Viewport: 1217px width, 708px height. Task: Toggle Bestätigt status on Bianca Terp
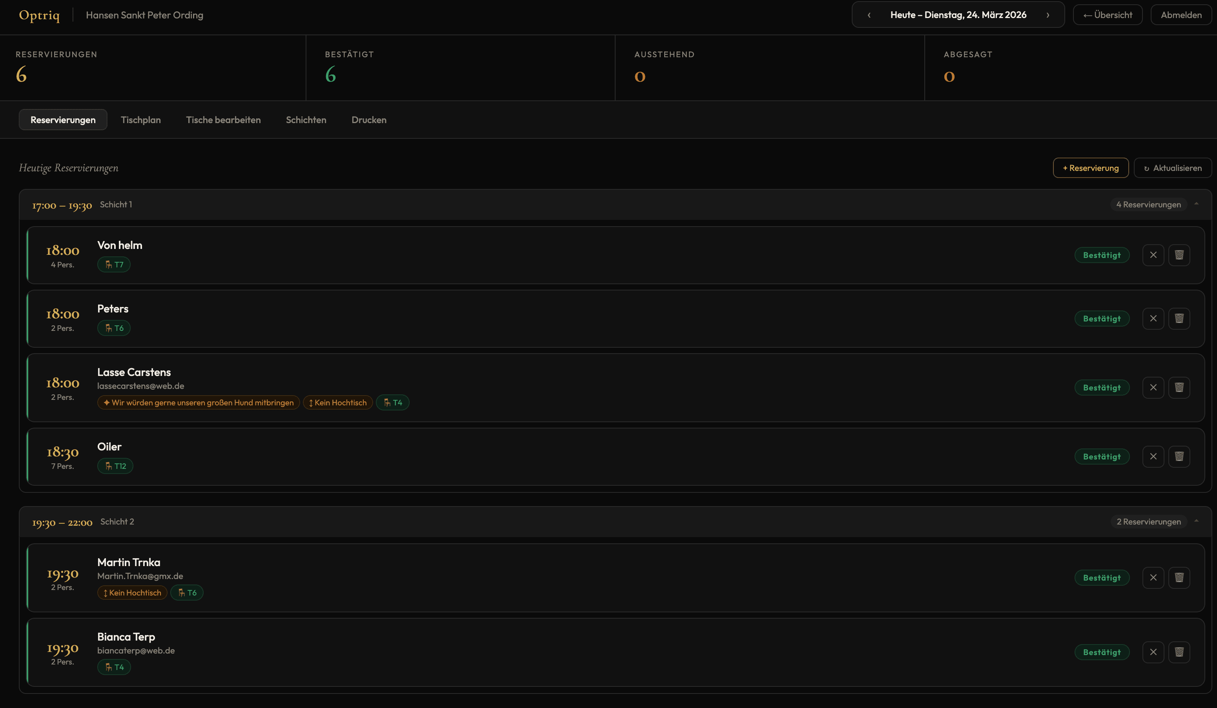click(x=1102, y=652)
